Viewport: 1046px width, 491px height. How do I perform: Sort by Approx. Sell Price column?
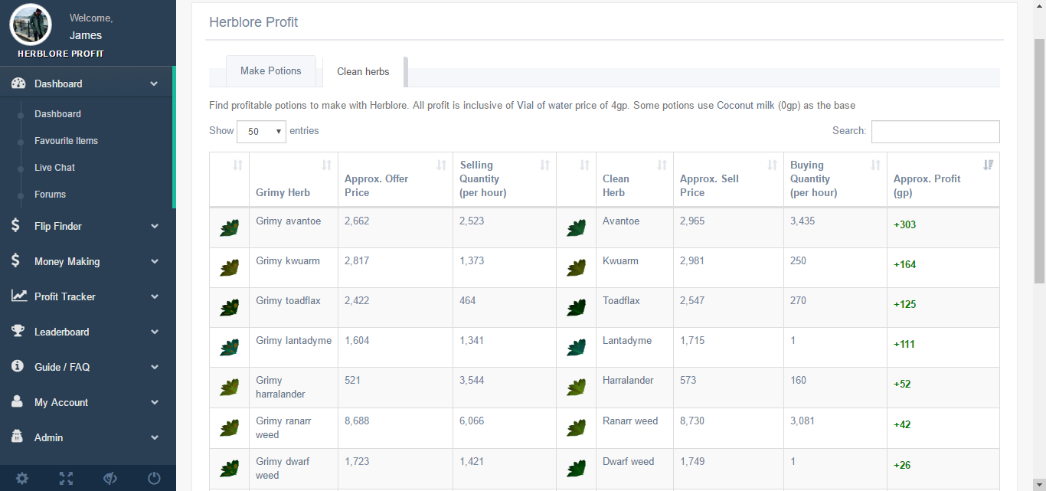click(728, 179)
